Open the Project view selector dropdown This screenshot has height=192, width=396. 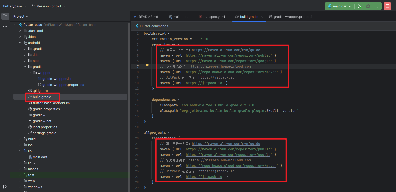(21, 16)
